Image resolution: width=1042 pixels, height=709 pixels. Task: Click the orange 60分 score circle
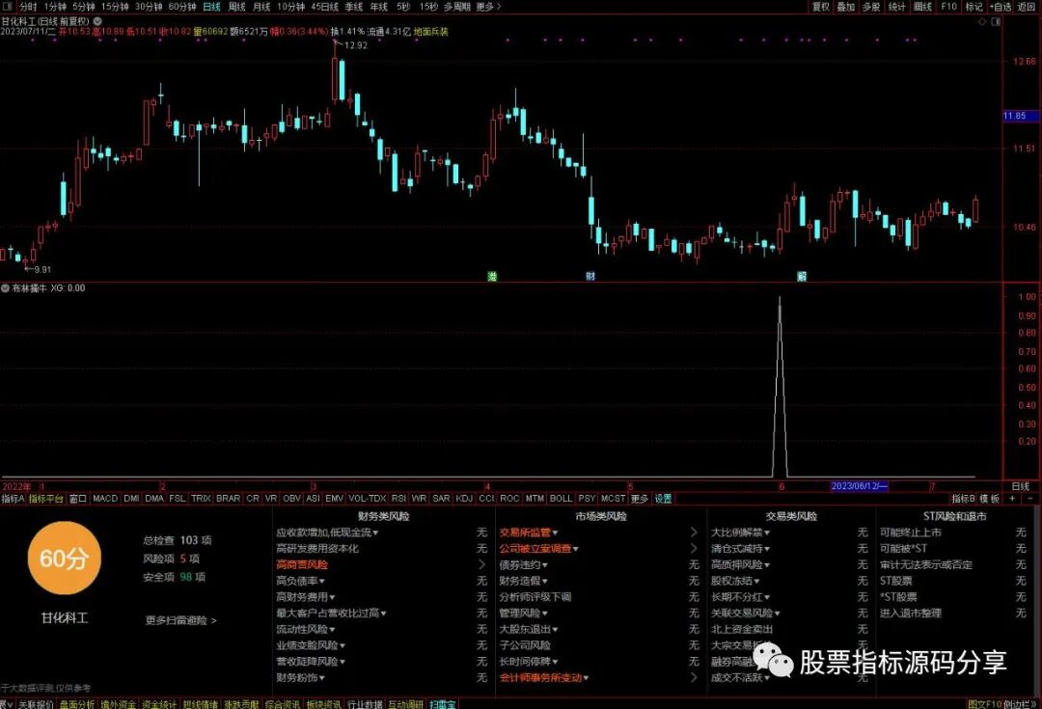coord(63,559)
